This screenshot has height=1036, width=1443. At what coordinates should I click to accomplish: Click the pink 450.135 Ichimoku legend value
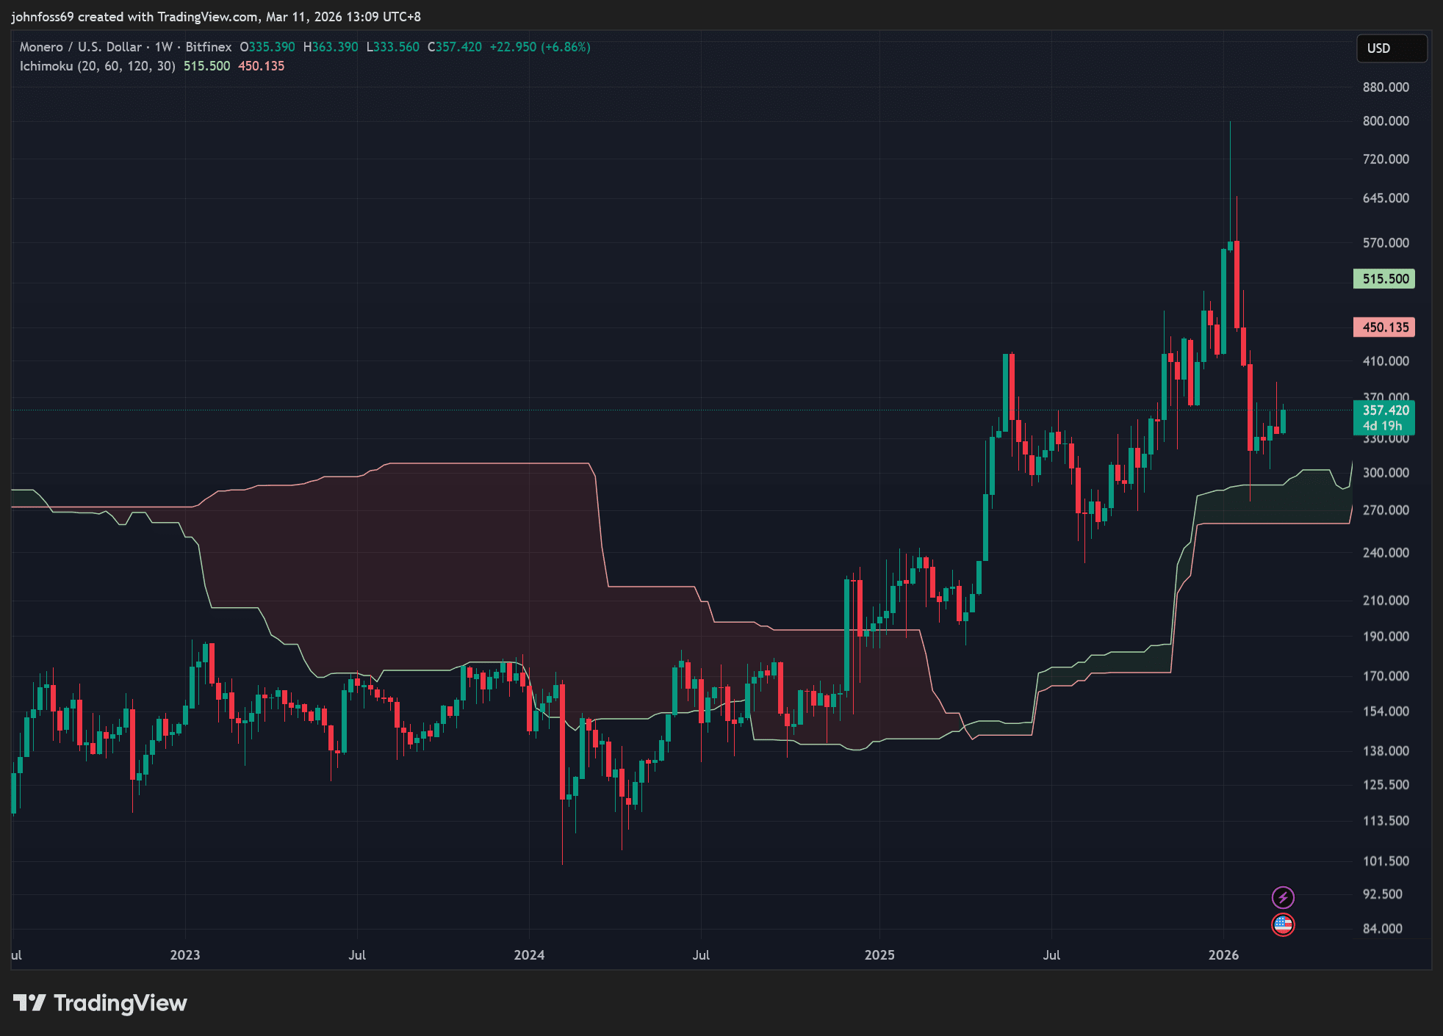261,66
